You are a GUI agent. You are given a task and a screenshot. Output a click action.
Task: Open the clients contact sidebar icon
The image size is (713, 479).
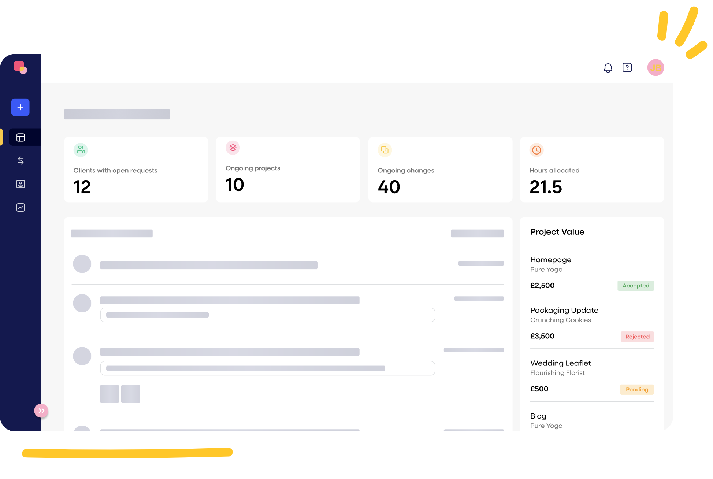[x=21, y=184]
